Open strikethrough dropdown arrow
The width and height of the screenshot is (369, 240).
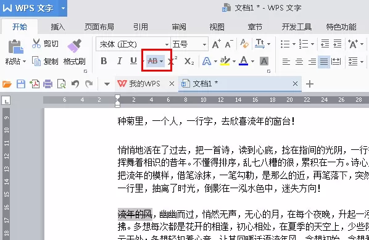click(161, 62)
